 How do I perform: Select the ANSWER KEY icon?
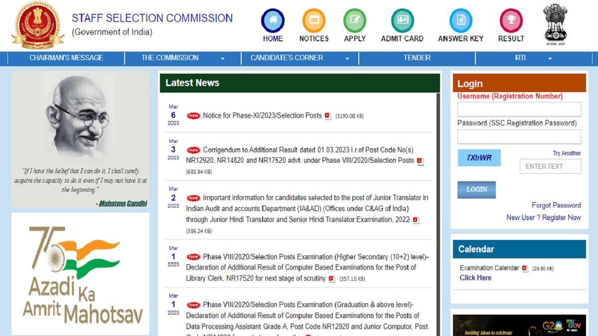click(460, 21)
